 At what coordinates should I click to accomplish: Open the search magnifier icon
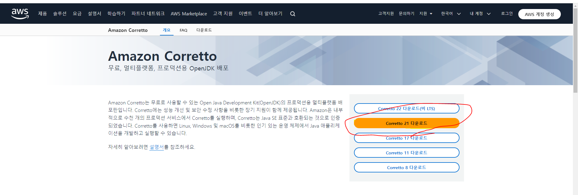pos(292,14)
